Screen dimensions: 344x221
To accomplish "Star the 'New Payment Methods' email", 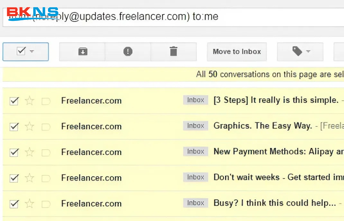I will pos(30,152).
